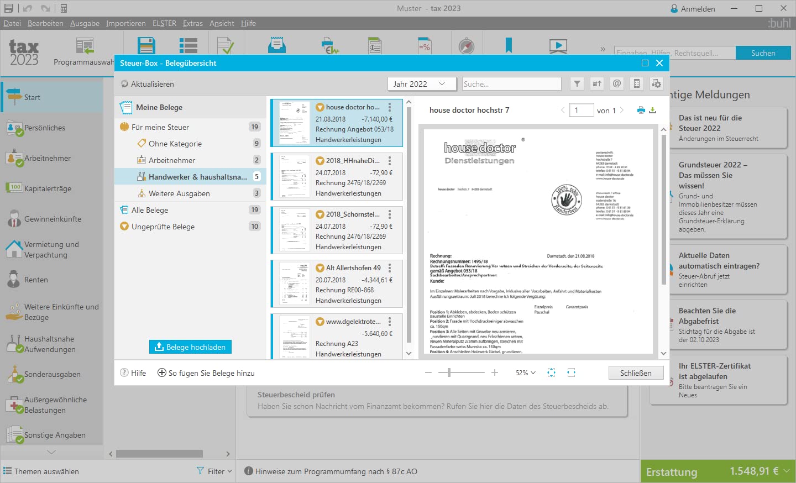This screenshot has height=483, width=796.
Task: Open the Extras menu
Action: pyautogui.click(x=193, y=23)
